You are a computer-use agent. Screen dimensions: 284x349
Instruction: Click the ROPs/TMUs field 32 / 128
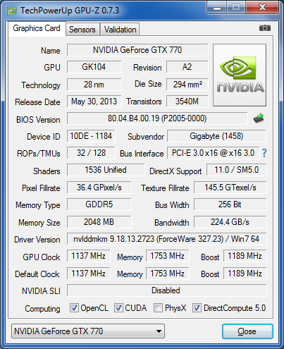click(x=91, y=153)
